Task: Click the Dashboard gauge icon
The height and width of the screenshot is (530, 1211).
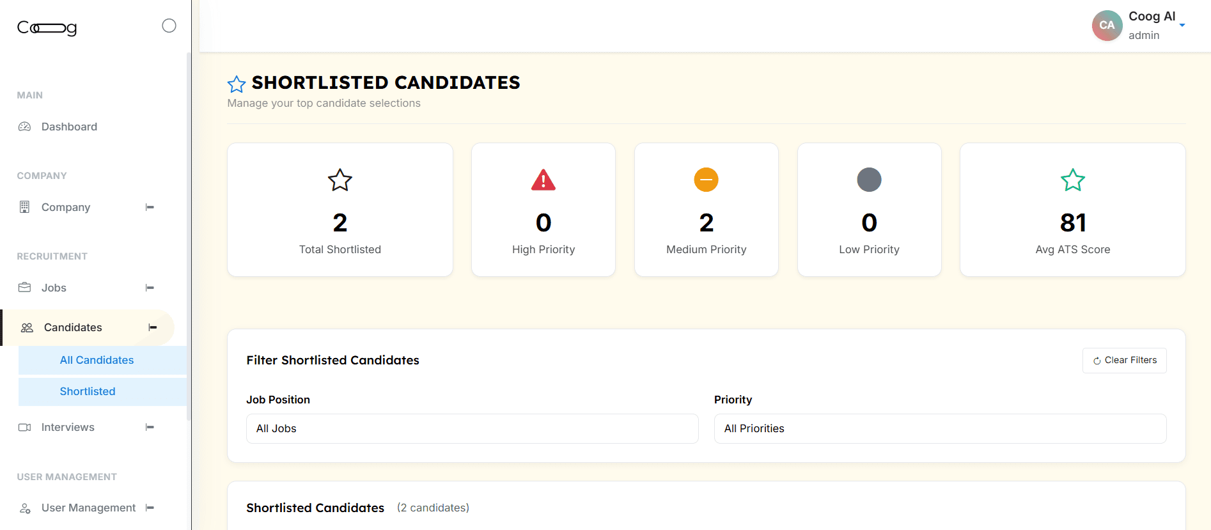Action: pos(25,127)
